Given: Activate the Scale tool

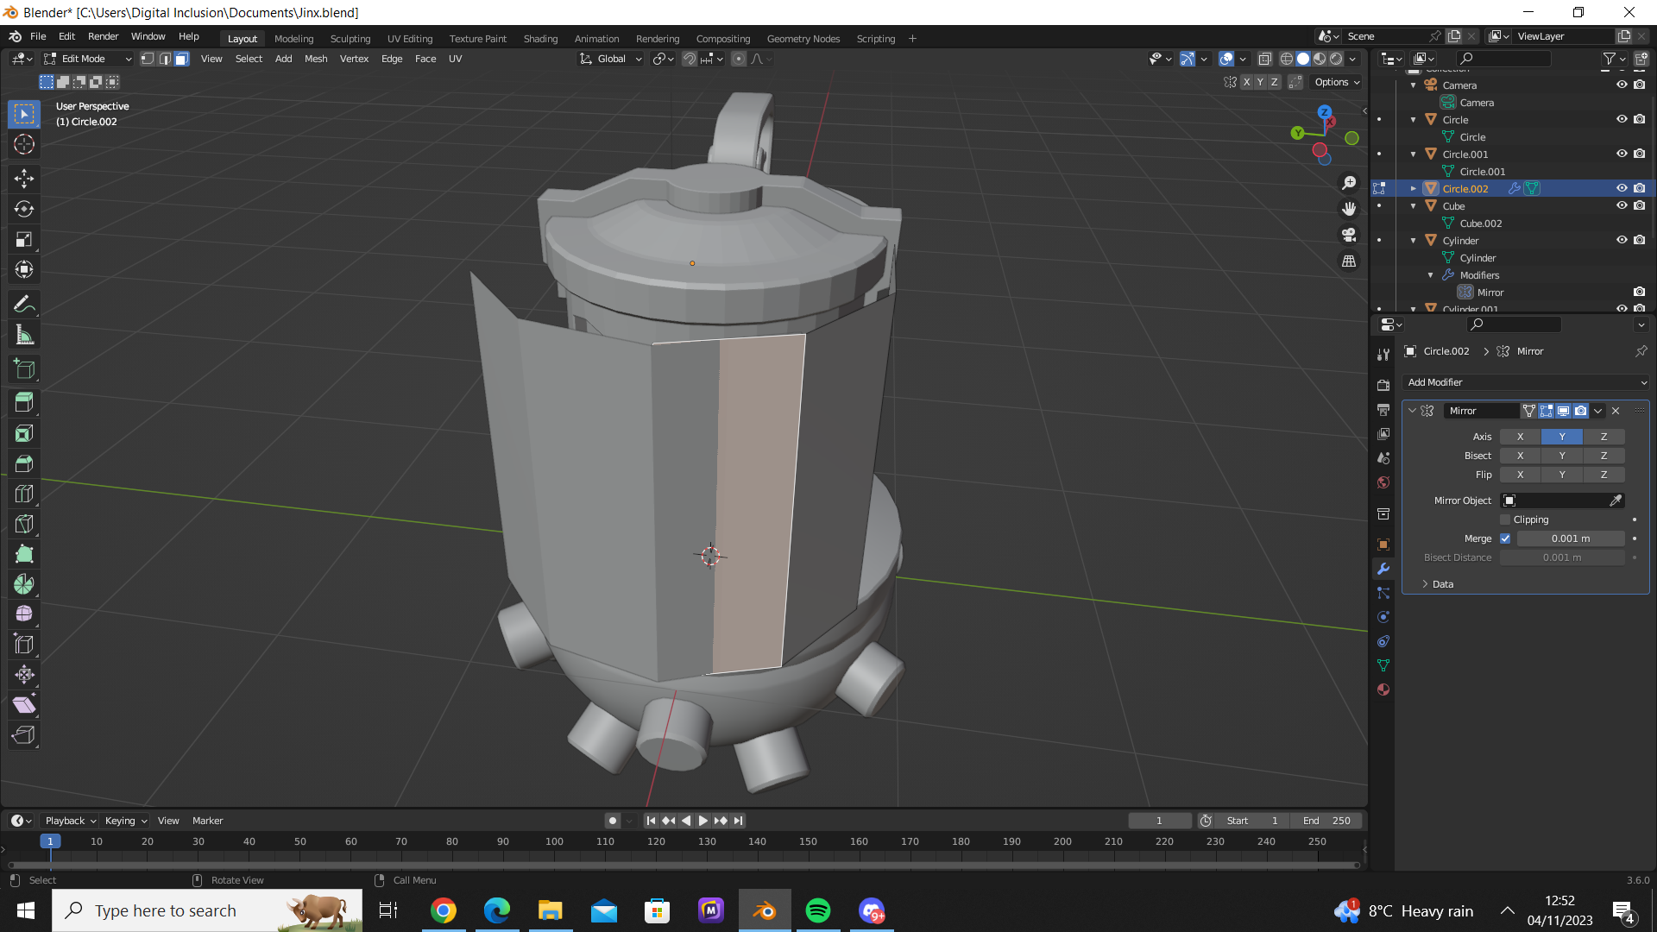Looking at the screenshot, I should click(24, 239).
